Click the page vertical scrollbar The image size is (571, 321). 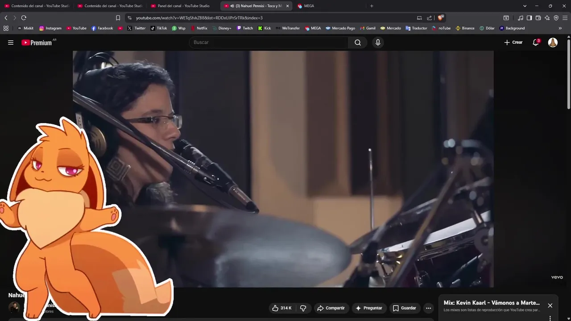[569, 74]
